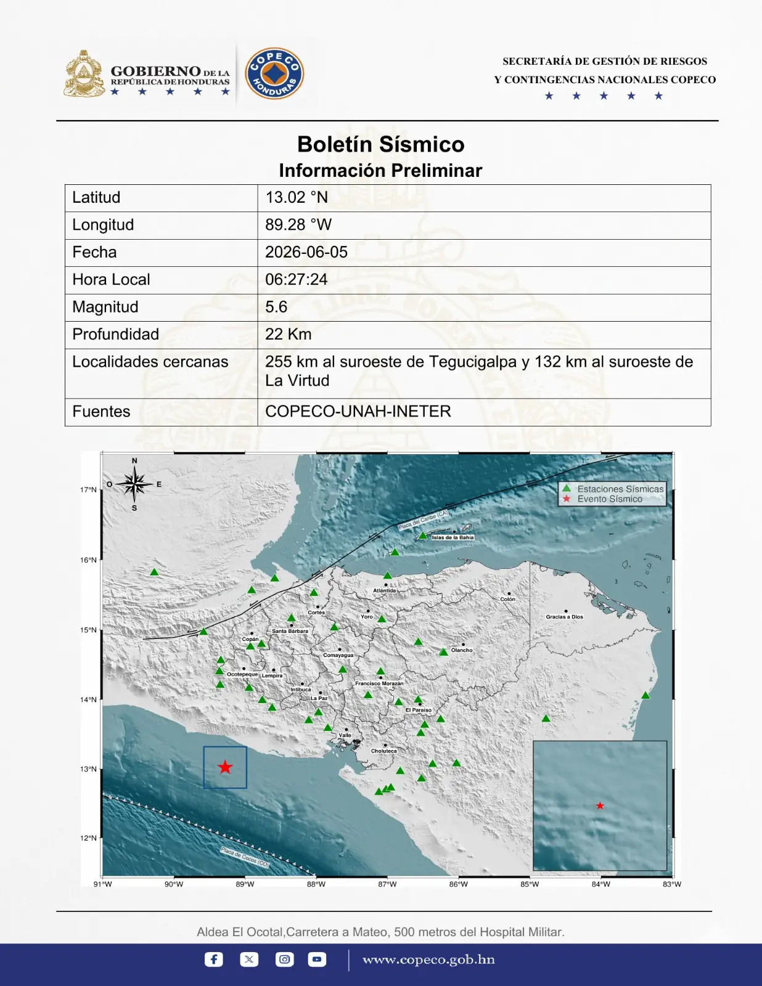
Task: Click the Facebook icon in footer
Action: coord(214,959)
